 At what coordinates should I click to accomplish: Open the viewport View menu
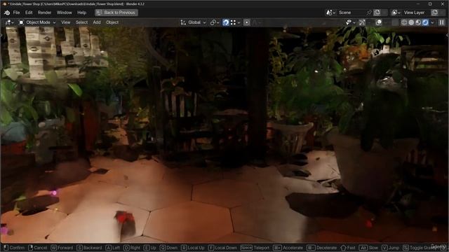click(x=65, y=22)
